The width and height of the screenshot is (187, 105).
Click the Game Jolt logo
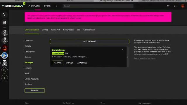[x=13, y=6]
